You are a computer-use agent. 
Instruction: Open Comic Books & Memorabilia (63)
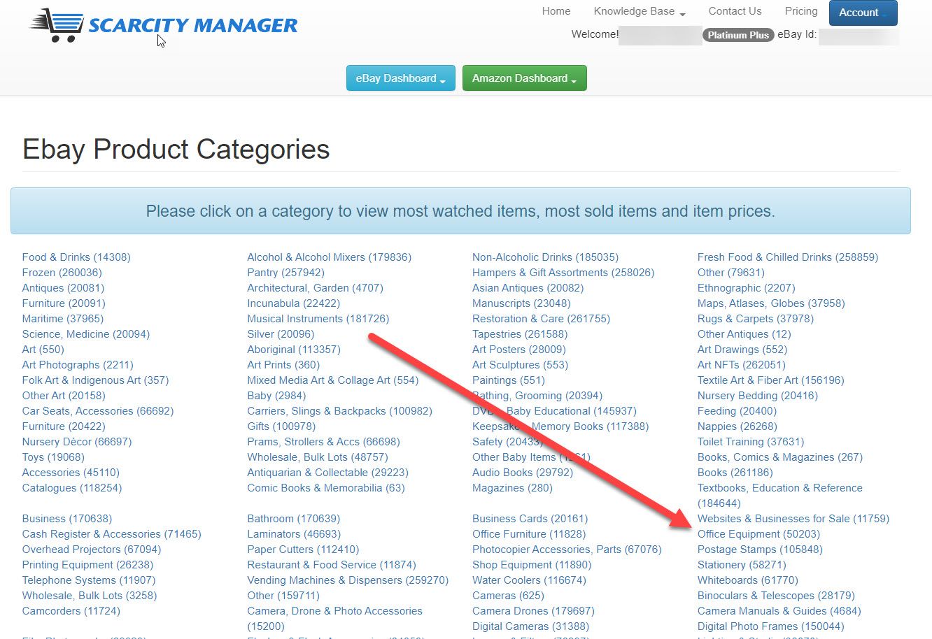point(326,488)
